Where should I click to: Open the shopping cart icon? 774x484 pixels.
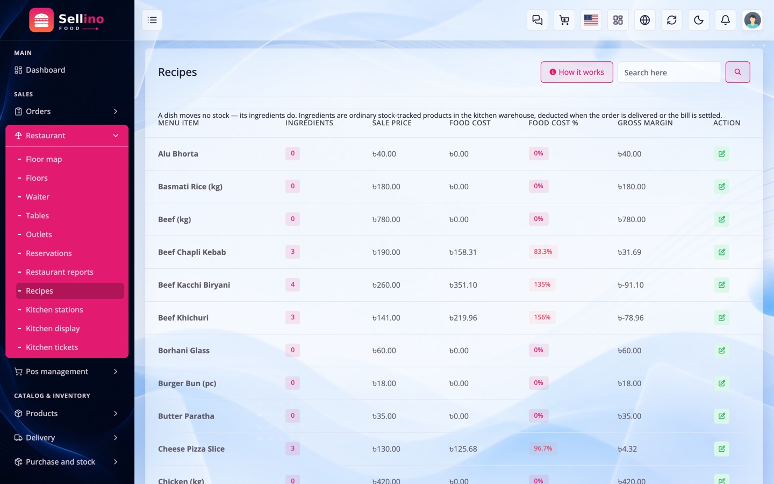coord(564,20)
